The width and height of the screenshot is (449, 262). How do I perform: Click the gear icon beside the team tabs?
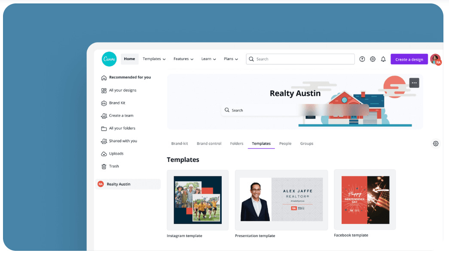tap(436, 143)
